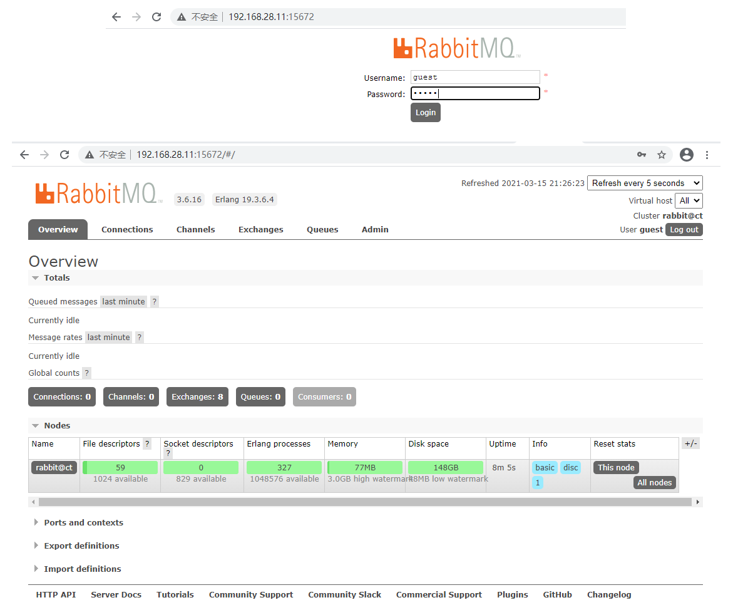The height and width of the screenshot is (605, 733).
Task: Bookmark this page with star icon
Action: [x=662, y=155]
